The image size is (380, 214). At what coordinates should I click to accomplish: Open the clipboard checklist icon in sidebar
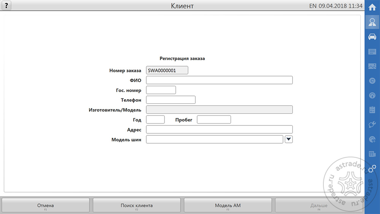pos(372,110)
